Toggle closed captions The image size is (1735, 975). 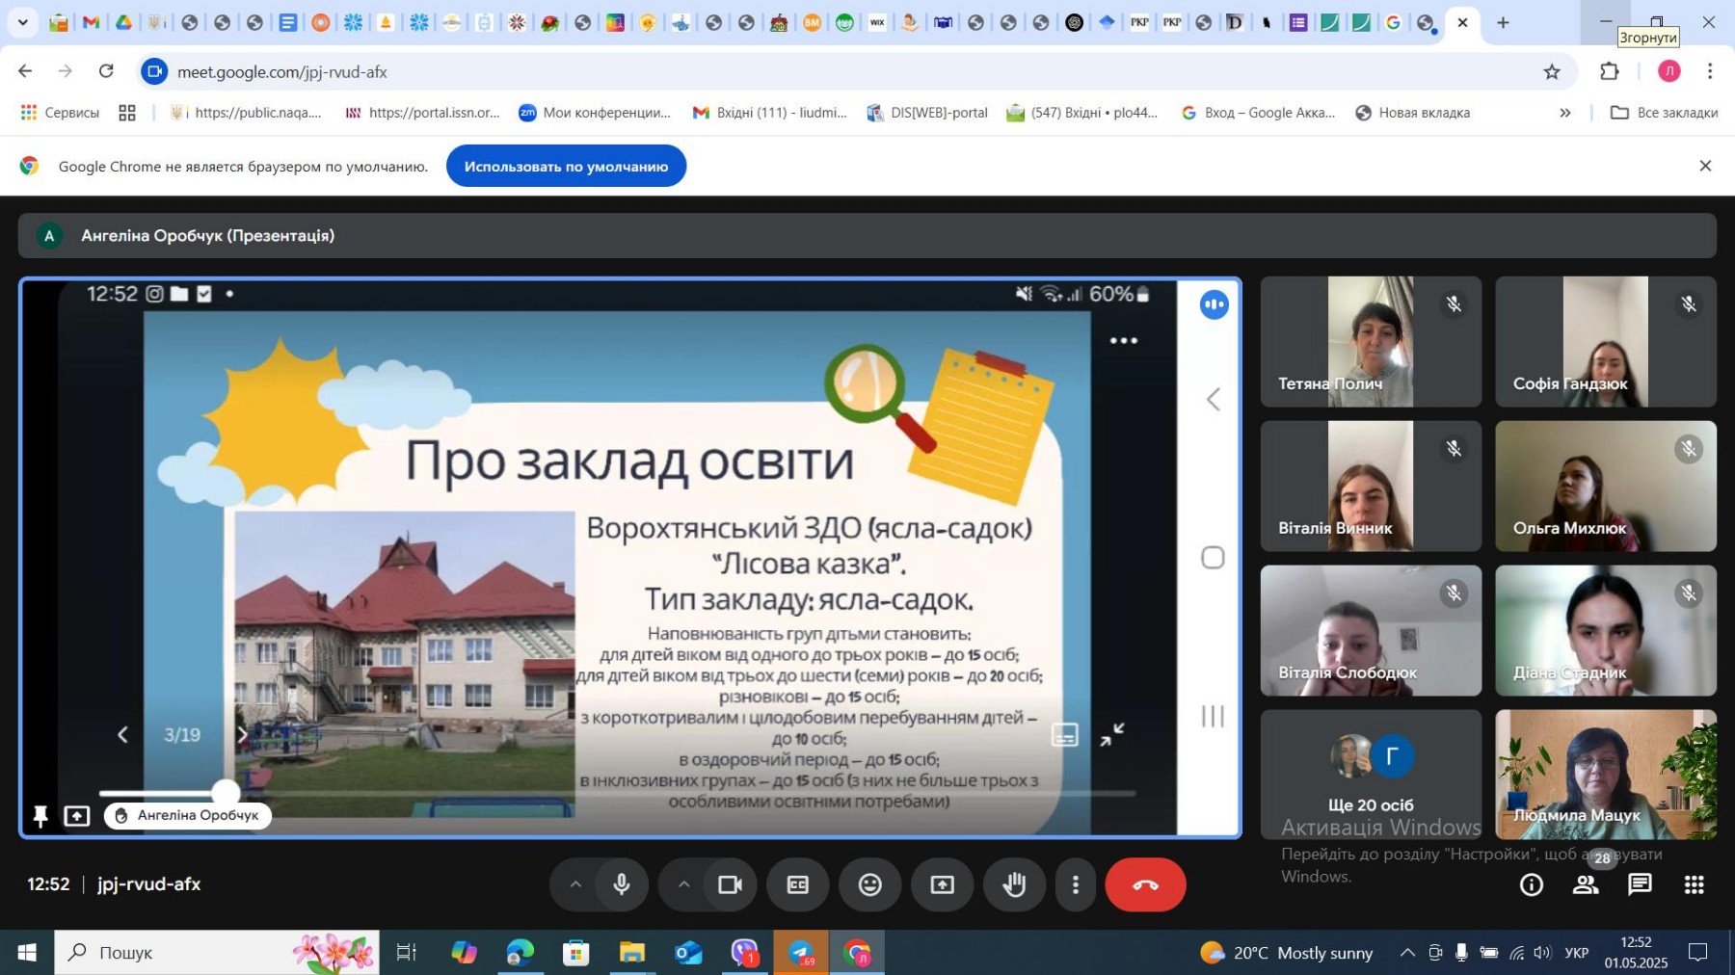(798, 884)
